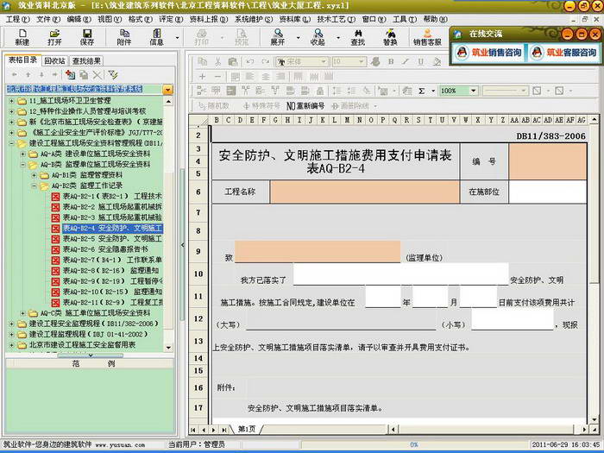Collapse the AQ-B2类 监理工作记录 node

click(34, 186)
